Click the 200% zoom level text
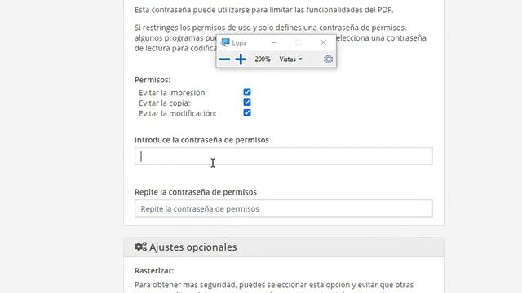 (x=263, y=59)
